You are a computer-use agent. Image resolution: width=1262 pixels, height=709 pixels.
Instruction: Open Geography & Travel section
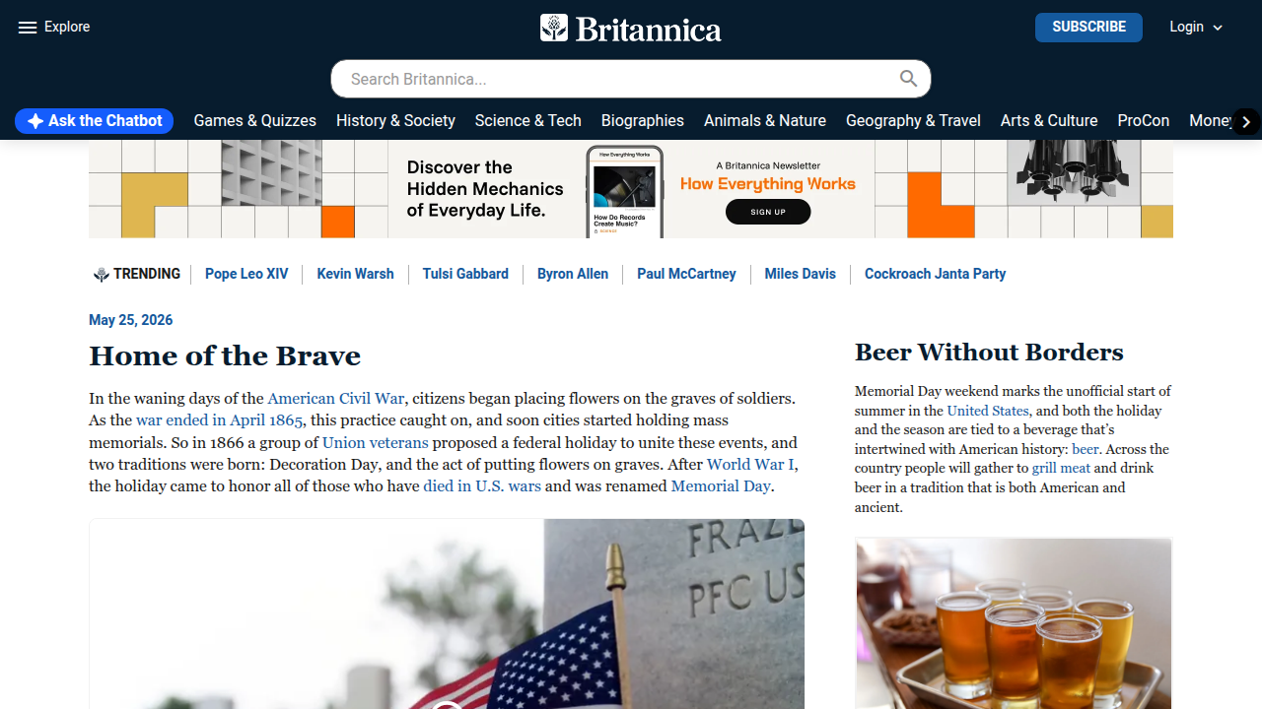point(913,120)
